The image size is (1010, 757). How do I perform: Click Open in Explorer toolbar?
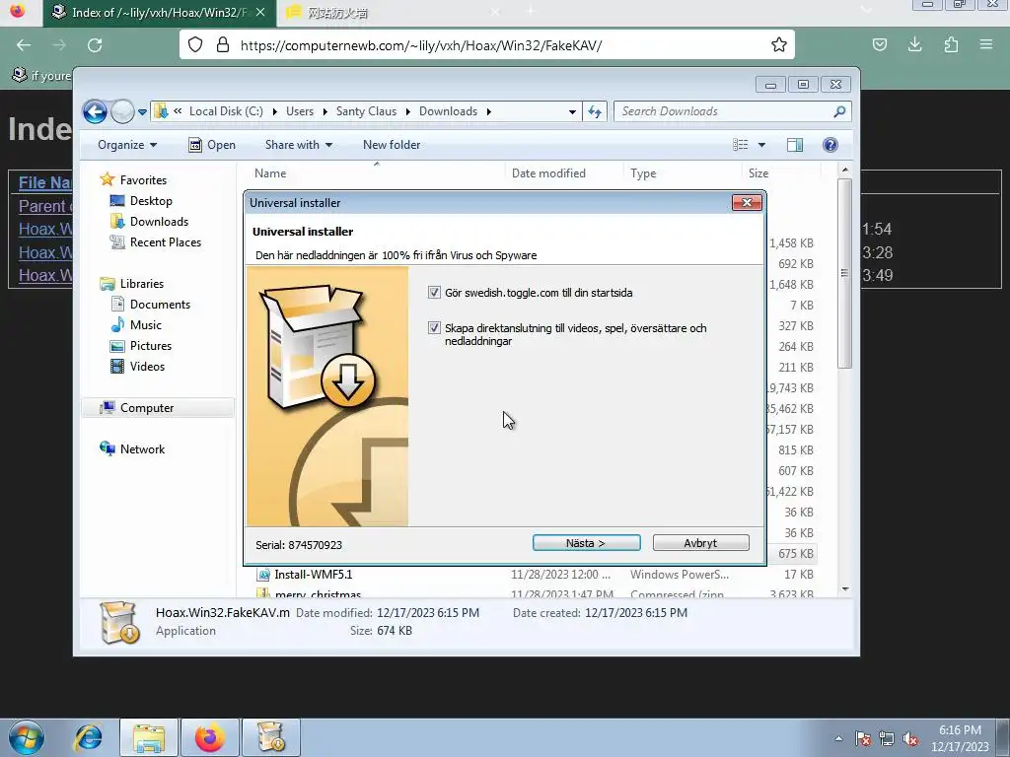coord(212,145)
